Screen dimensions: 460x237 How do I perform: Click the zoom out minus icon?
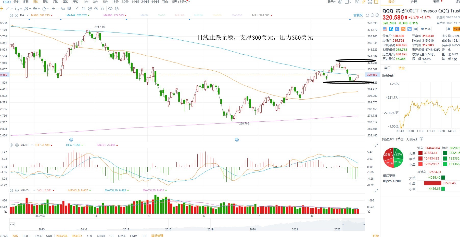372,15
